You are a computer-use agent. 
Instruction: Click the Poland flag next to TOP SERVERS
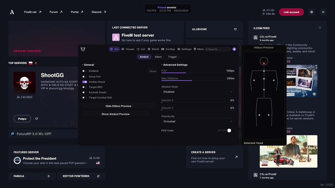(31, 63)
